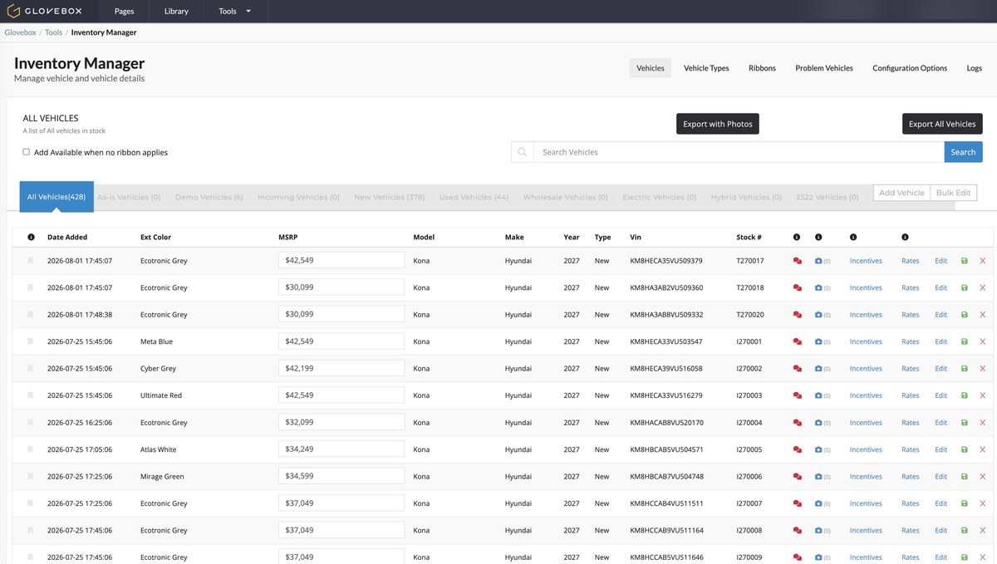Open photos camera icon for stock T270018

(818, 287)
